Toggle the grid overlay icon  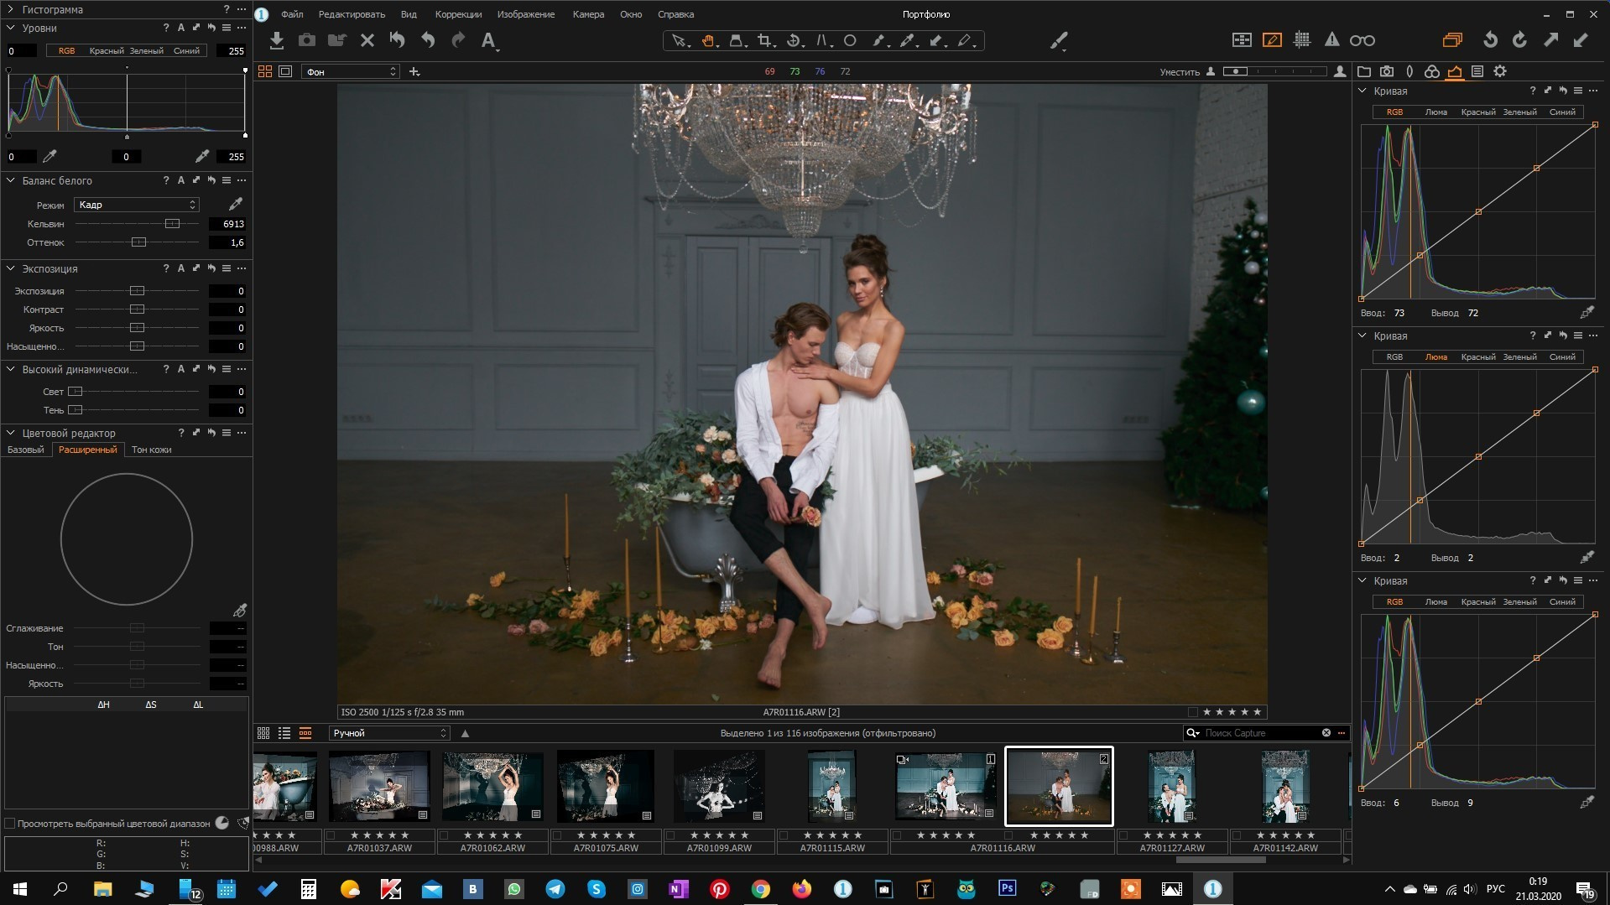(x=1302, y=40)
